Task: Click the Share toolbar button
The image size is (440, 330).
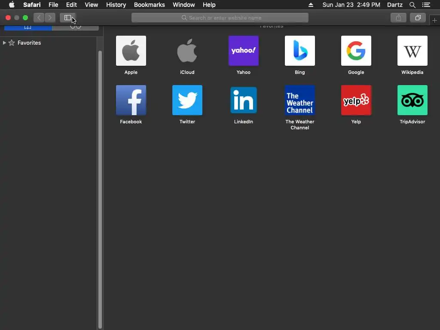Action: point(398,18)
